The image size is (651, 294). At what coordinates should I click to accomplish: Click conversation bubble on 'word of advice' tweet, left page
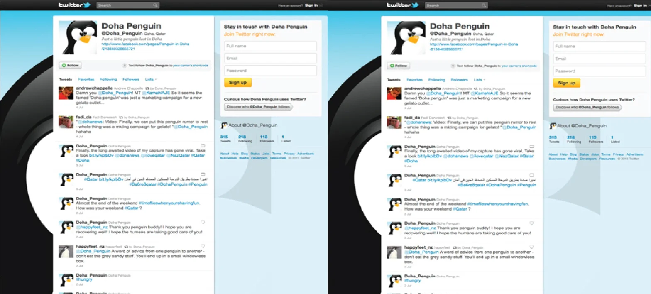tap(203, 246)
